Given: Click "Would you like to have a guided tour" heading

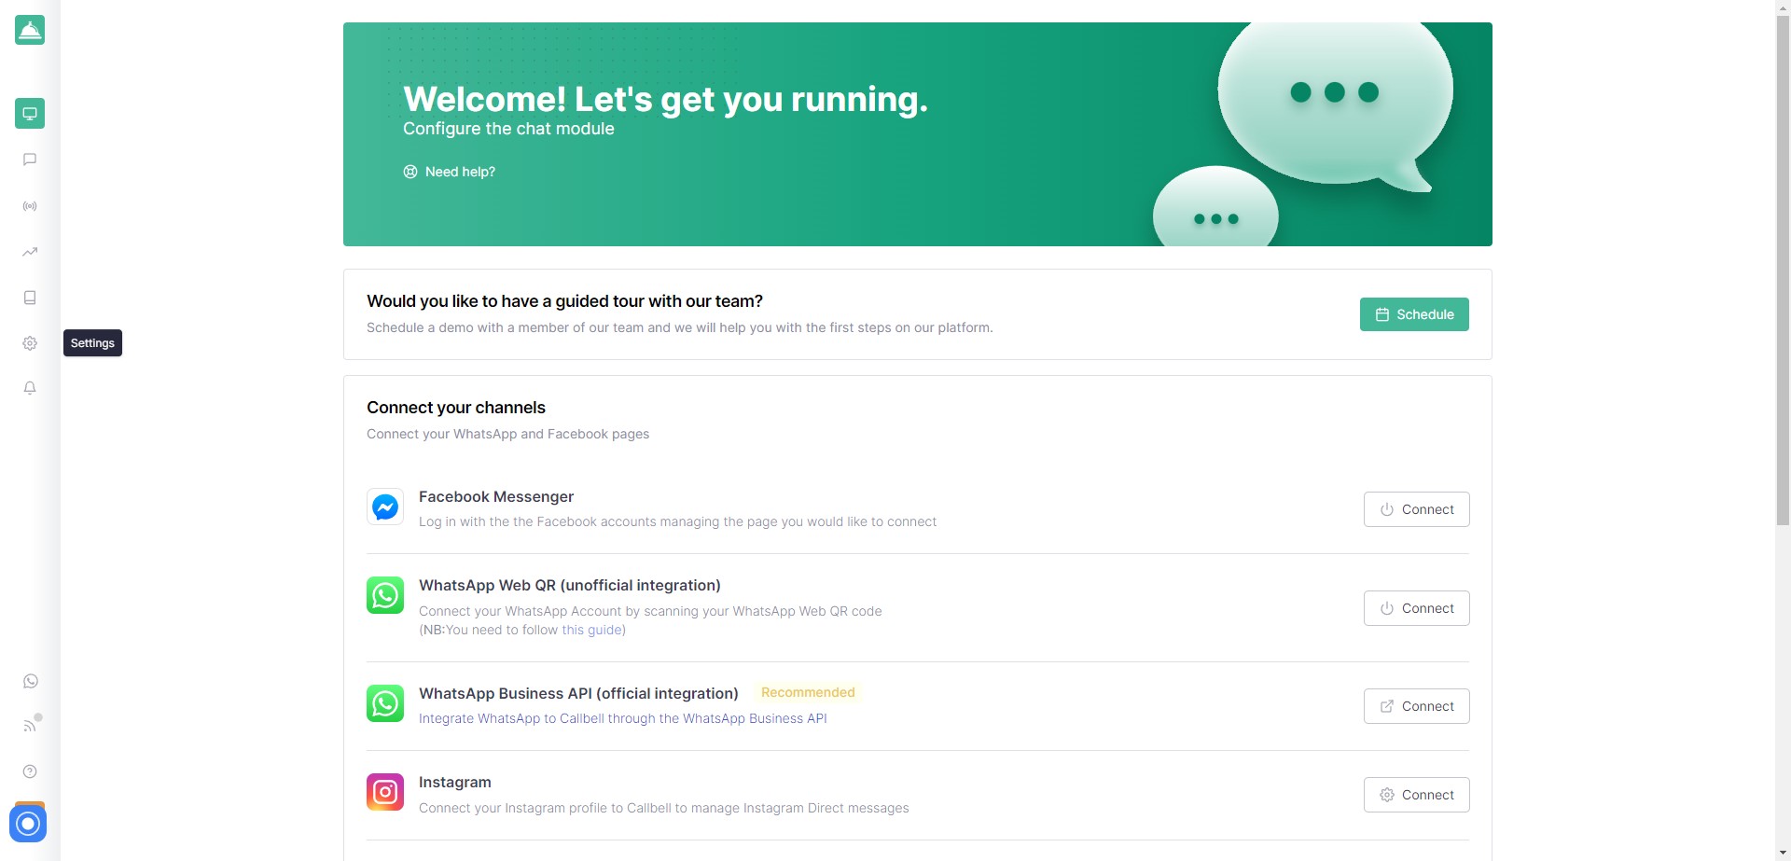Looking at the screenshot, I should point(564,301).
